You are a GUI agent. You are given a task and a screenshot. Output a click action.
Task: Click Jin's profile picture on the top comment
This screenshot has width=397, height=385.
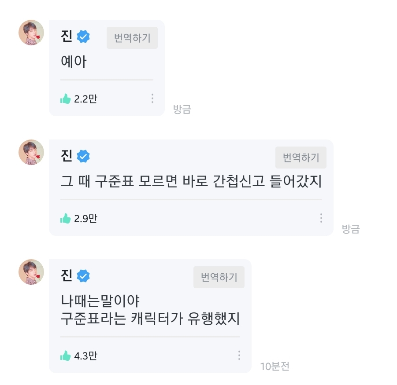tap(31, 32)
